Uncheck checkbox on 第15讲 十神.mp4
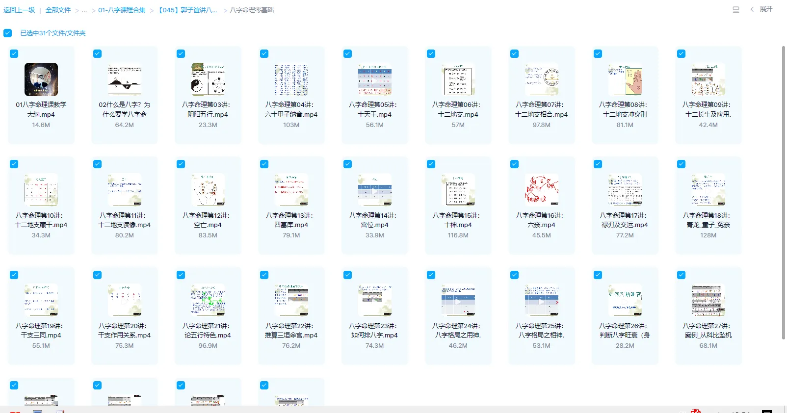Screen dimensions: 787x413 pos(431,164)
